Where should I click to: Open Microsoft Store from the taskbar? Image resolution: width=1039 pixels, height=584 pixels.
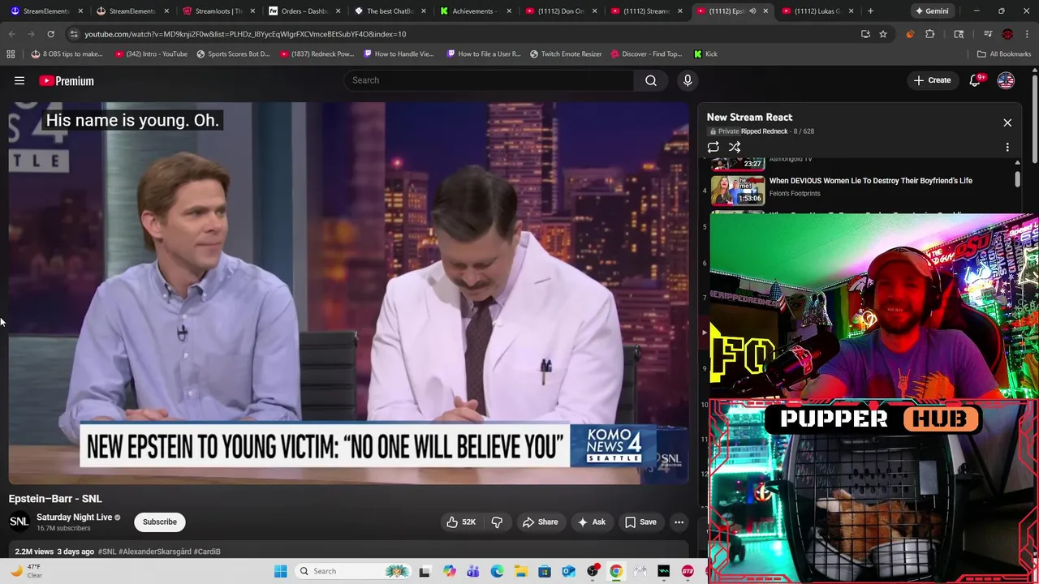(545, 571)
